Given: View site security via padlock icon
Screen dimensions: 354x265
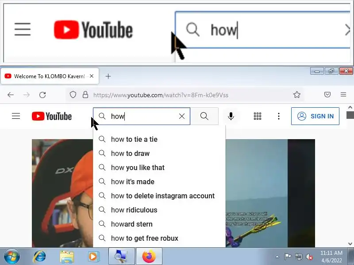Looking at the screenshot, I should pos(85,95).
